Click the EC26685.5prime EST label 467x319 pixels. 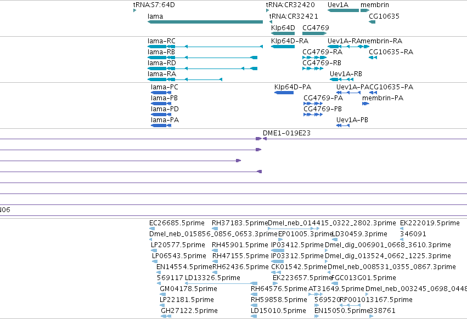point(177,223)
